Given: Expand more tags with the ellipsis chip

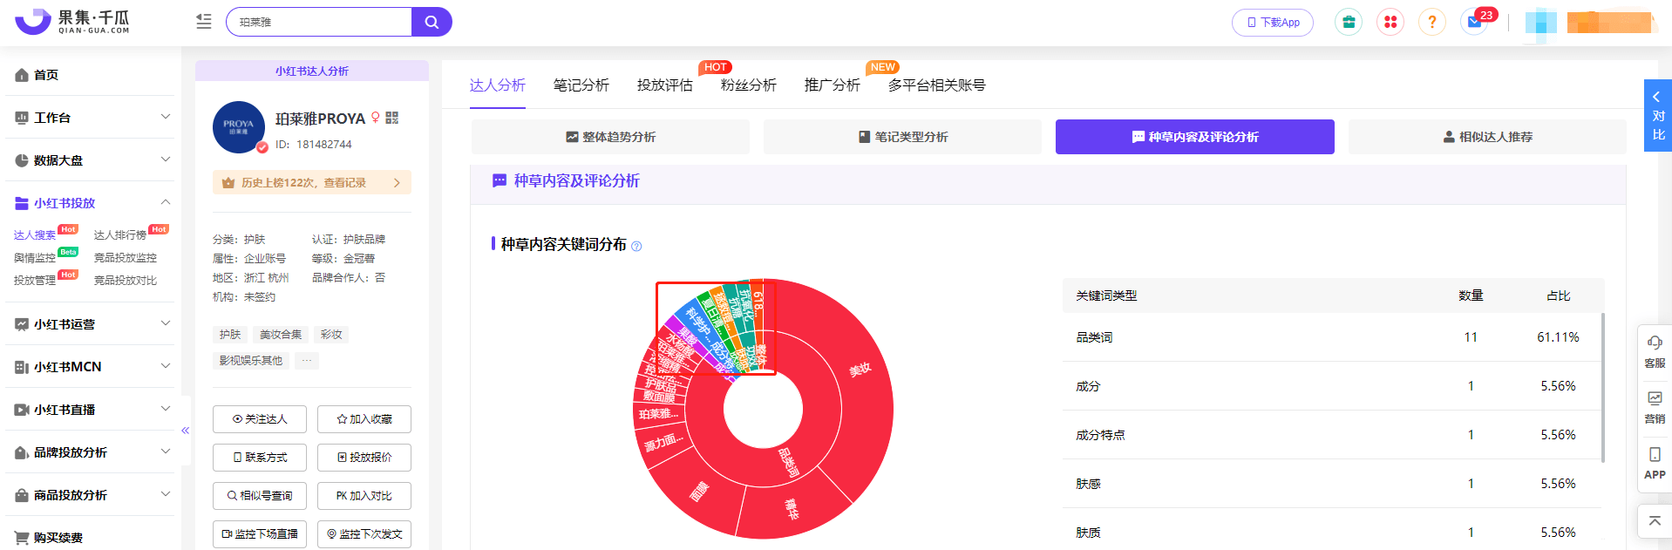Looking at the screenshot, I should point(307,361).
